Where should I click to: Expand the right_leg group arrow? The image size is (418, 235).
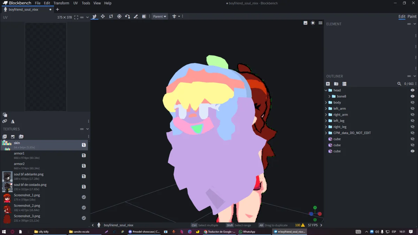tap(326, 127)
